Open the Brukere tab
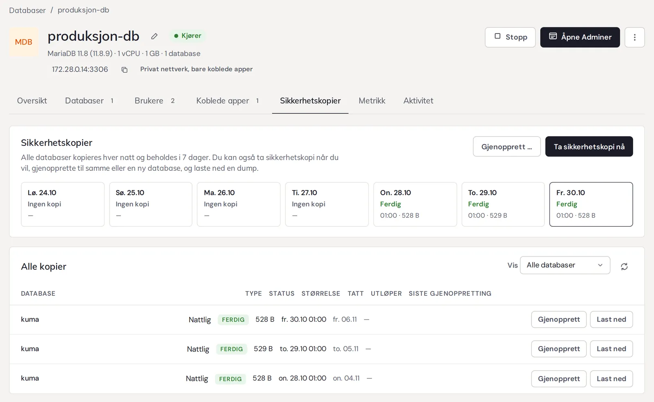This screenshot has height=402, width=654. (x=155, y=101)
